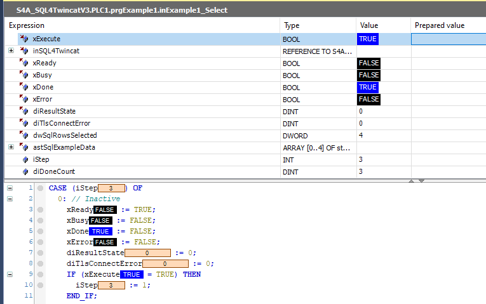Toggle breakpoint on code line 5
486x304 pixels.
pyautogui.click(x=40, y=231)
